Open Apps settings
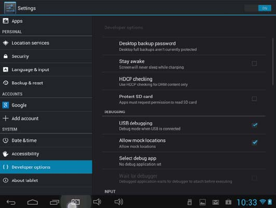Viewport: 276px width, 208px height. tap(46, 21)
